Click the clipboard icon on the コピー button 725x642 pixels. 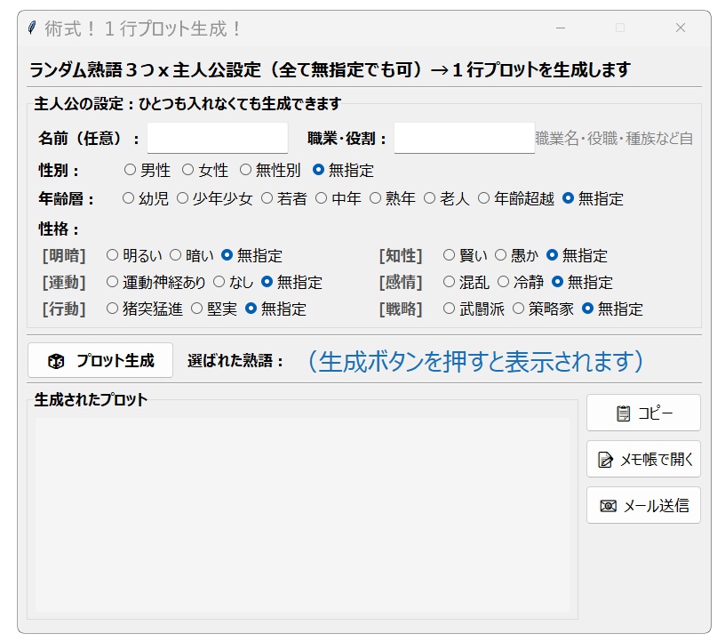[x=623, y=412]
